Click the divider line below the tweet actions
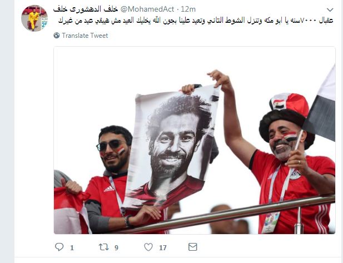Image resolution: width=343 pixels, height=263 pixels. click(178, 257)
